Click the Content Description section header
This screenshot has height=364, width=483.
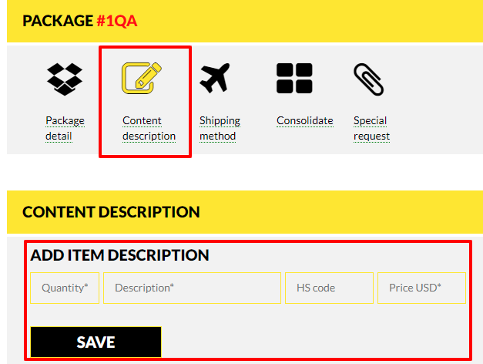pyautogui.click(x=111, y=212)
